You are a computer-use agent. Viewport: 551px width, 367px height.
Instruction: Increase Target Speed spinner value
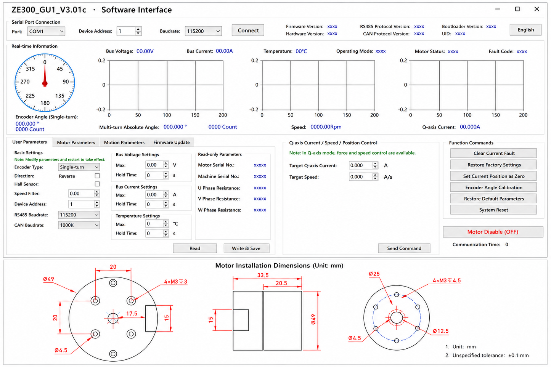click(375, 175)
